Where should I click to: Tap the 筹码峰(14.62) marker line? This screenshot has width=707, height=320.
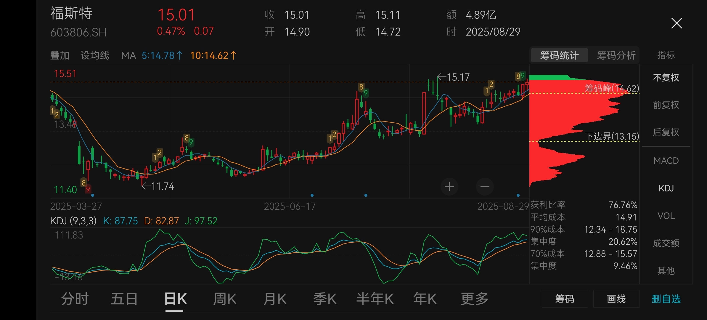click(x=612, y=89)
